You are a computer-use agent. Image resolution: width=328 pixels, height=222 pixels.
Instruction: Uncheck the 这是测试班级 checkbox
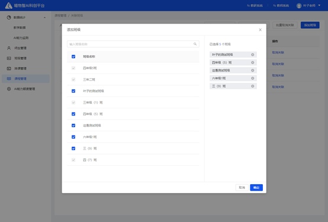(x=73, y=126)
